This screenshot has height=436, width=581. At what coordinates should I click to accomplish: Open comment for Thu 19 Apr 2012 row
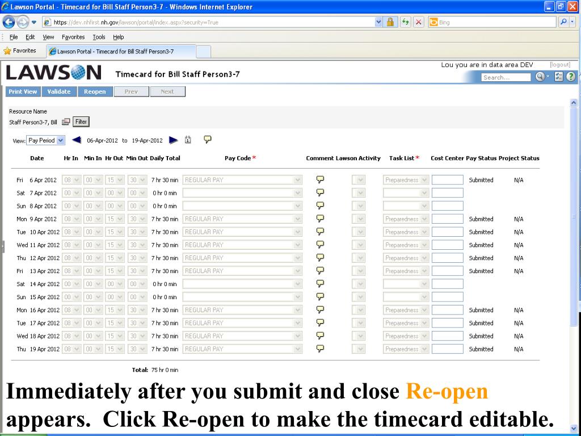[320, 349]
